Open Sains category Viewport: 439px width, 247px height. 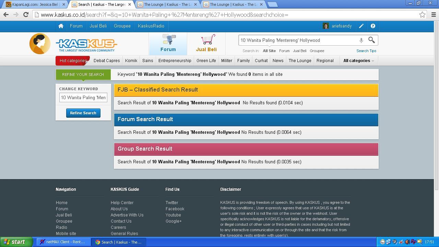[147, 61]
